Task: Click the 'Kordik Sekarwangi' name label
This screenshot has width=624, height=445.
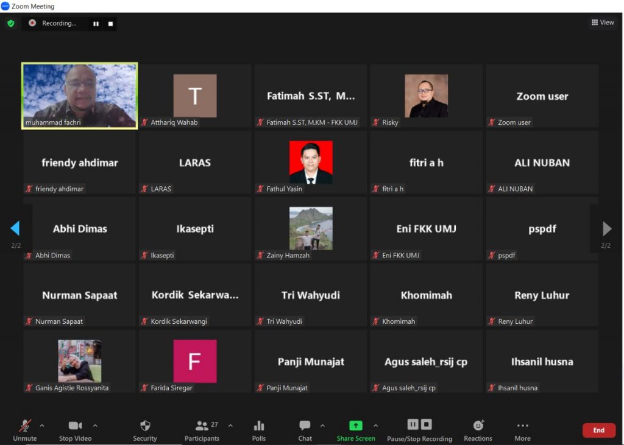Action: click(x=179, y=321)
